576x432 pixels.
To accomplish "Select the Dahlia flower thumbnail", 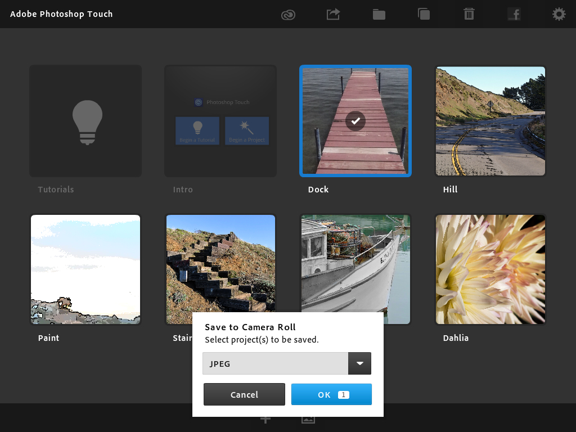I will tap(490, 269).
